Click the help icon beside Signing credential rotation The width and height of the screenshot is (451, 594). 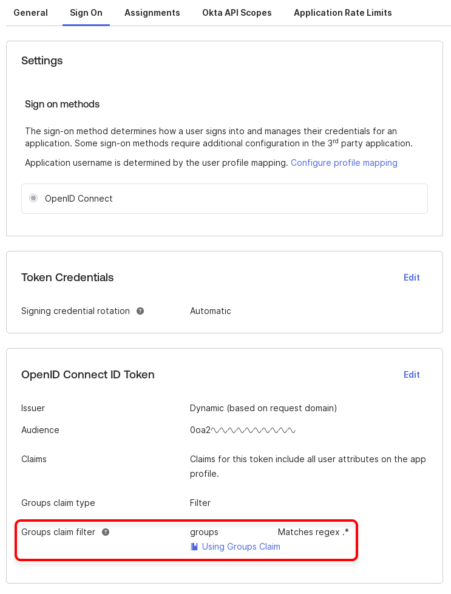[140, 311]
